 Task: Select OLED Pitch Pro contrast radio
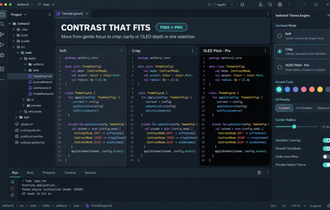click(280, 67)
